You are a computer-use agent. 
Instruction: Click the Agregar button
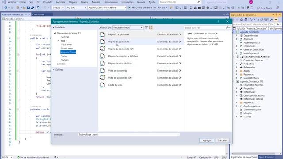tap(207, 140)
